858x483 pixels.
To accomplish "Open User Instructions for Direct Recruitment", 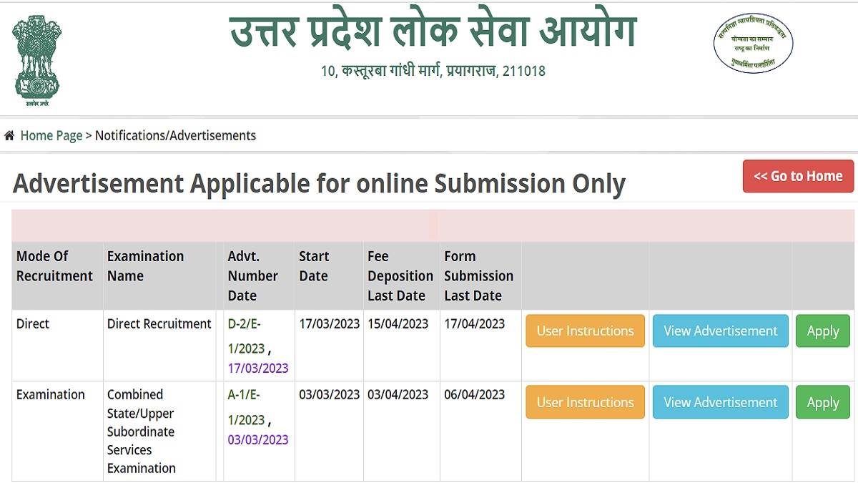I will tap(585, 331).
